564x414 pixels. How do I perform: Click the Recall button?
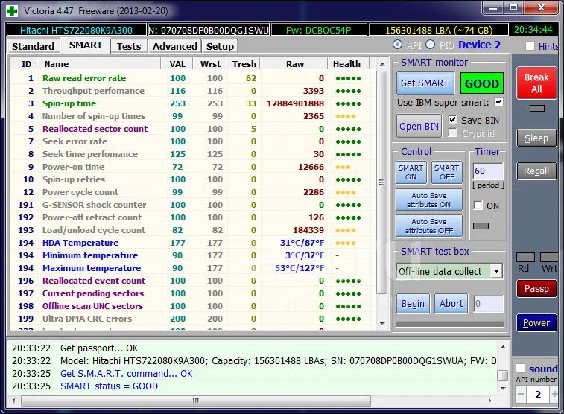pyautogui.click(x=536, y=171)
